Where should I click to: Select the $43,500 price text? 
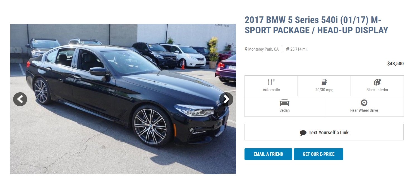click(395, 64)
